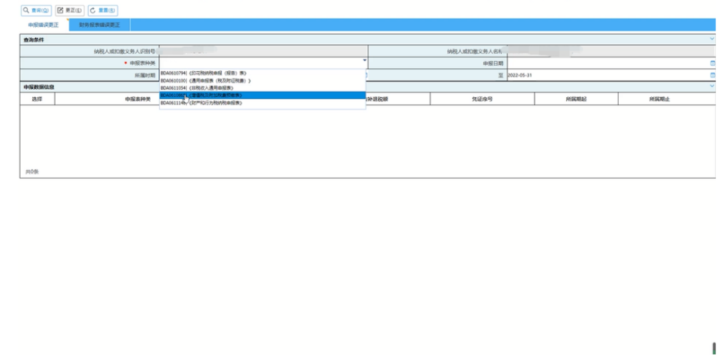Viewport: 724px width, 355px height.
Task: Select option BDA0610794 印花税纳税申报(报告)表
Action: click(262, 73)
